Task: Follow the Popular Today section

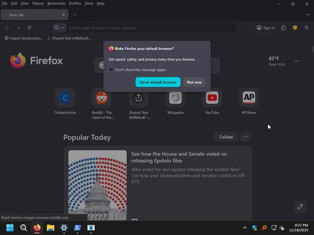Action: (226, 137)
